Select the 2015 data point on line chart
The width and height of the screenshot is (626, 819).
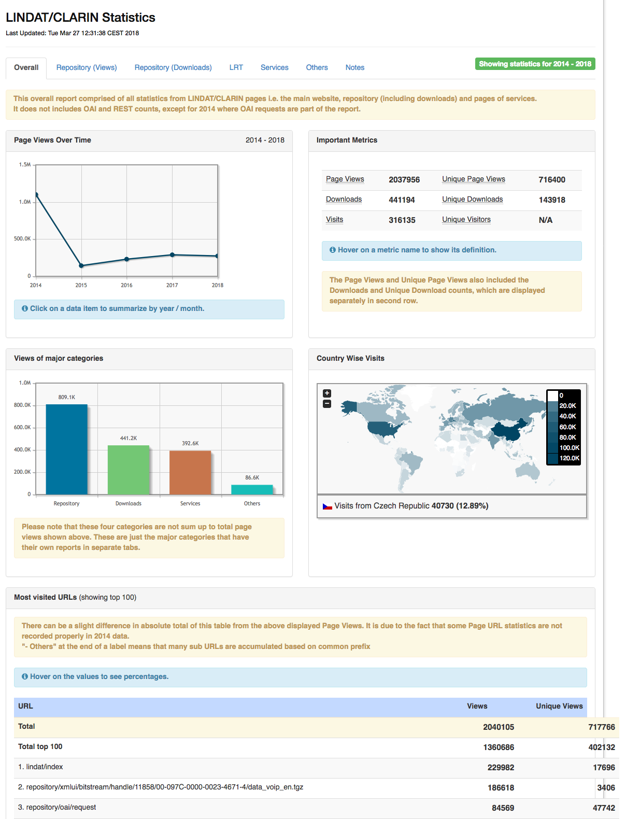click(81, 266)
